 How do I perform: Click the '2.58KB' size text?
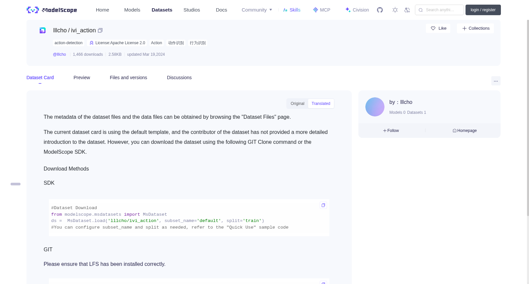(115, 54)
